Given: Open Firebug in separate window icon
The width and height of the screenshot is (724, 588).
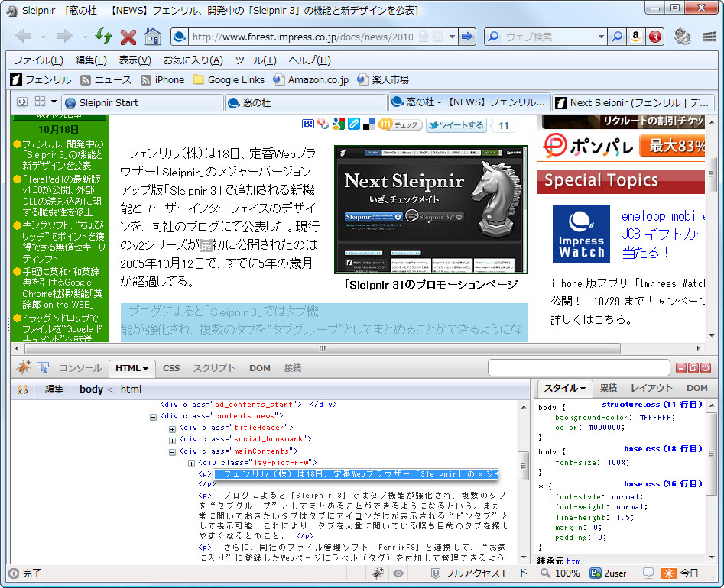Looking at the screenshot, I should pyautogui.click(x=693, y=367).
